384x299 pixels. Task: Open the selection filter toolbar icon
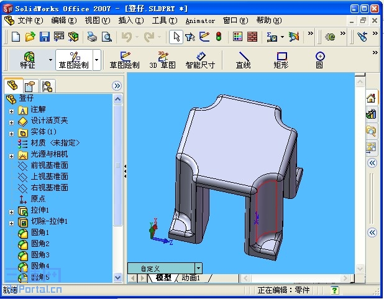point(190,37)
